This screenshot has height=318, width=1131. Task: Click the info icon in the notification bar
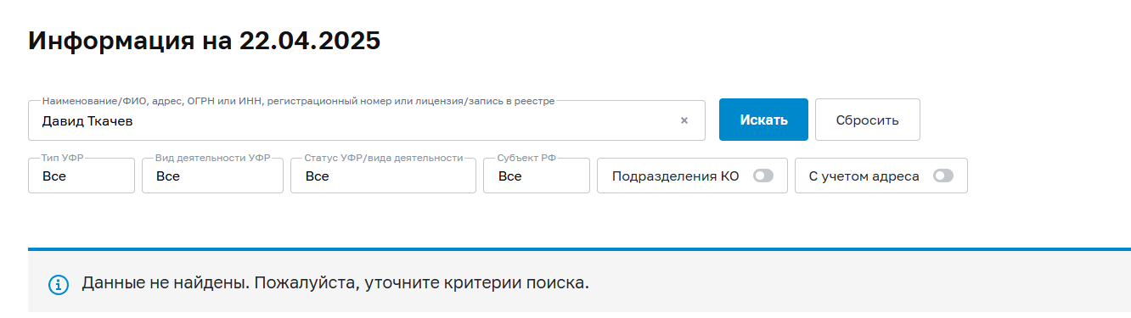point(58,284)
